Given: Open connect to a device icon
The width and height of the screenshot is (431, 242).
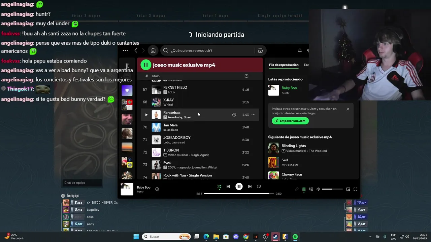Looking at the screenshot, I should [x=311, y=189].
